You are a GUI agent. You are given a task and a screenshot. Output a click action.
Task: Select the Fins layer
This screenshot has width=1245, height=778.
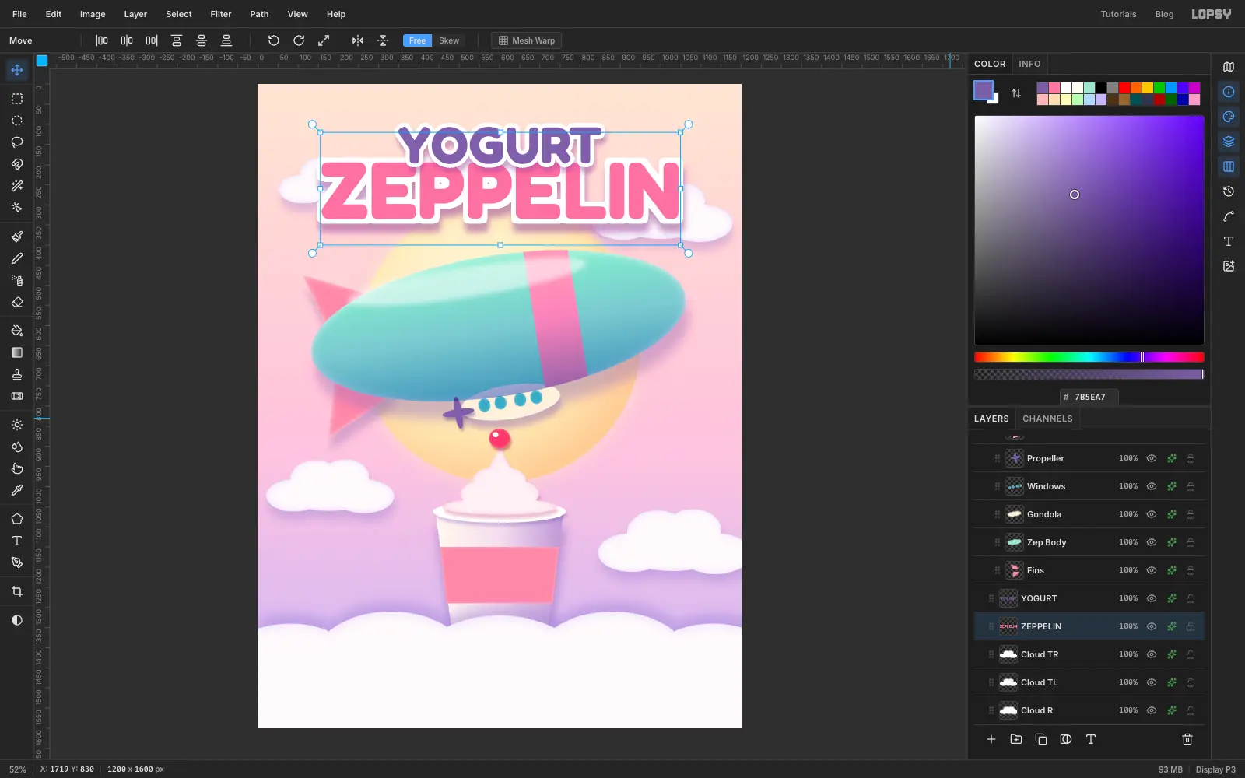point(1089,570)
